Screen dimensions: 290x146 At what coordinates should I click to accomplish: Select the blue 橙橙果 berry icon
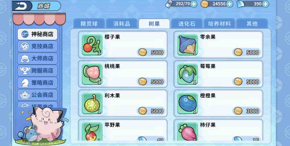[x=188, y=104]
